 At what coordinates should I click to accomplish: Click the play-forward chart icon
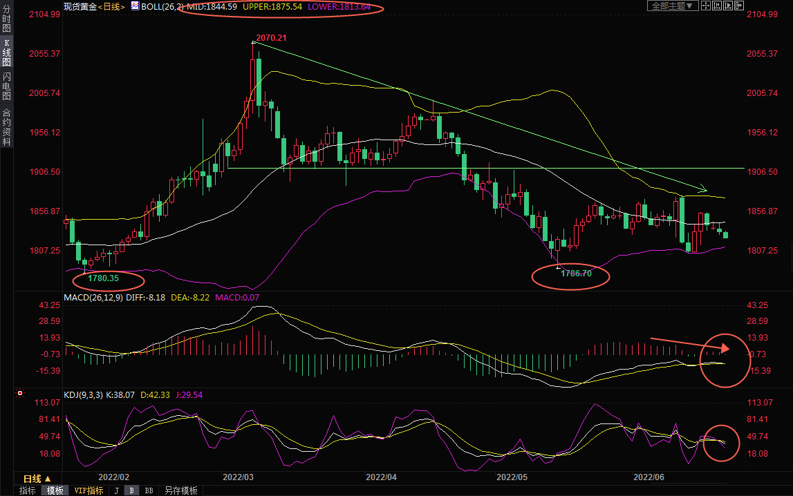tap(728, 6)
